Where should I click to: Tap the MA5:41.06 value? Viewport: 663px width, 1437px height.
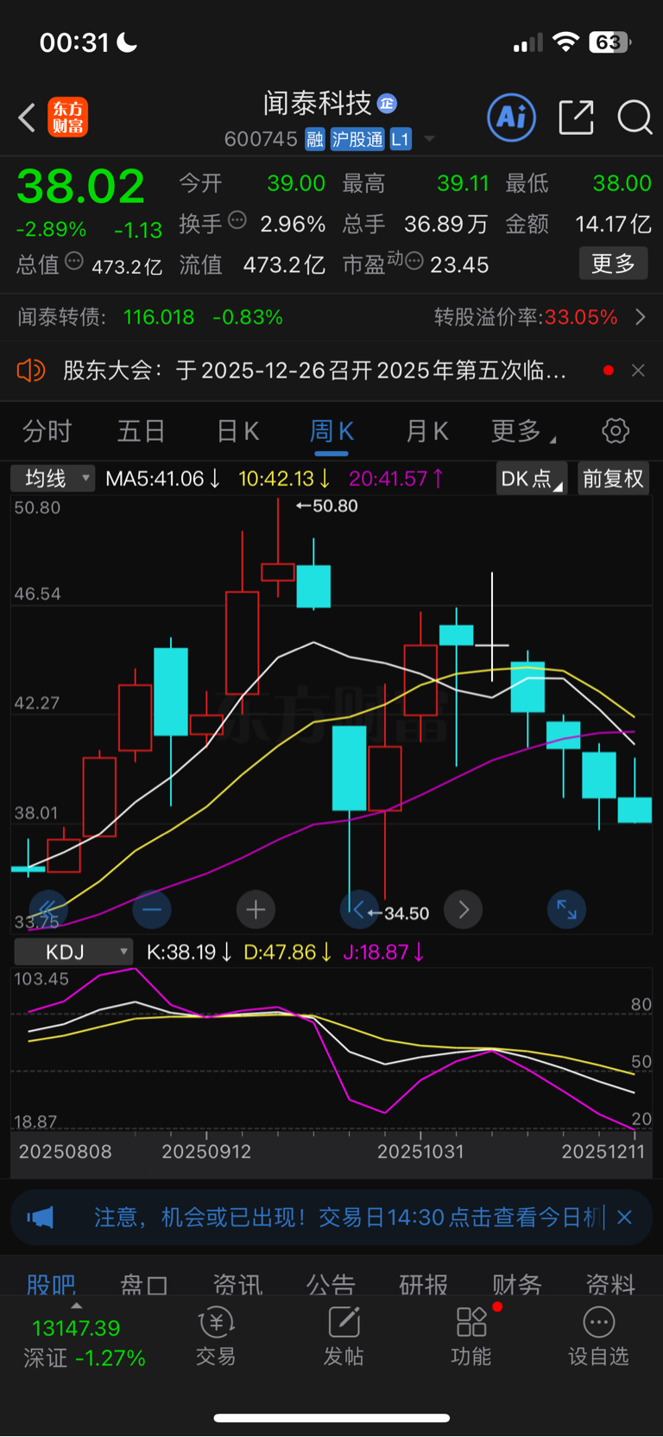click(162, 478)
